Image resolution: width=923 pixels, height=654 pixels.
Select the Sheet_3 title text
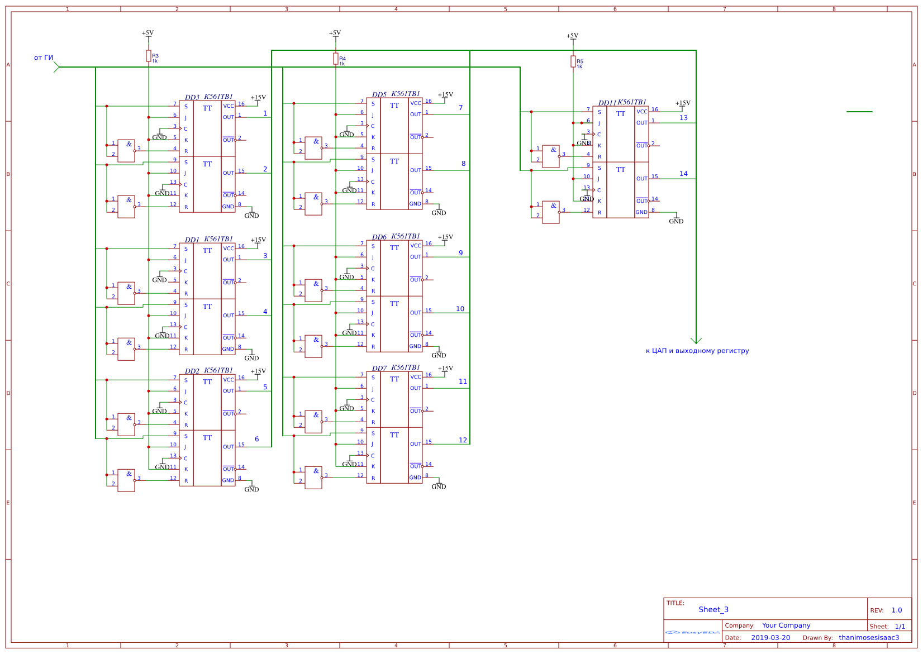[x=714, y=609]
